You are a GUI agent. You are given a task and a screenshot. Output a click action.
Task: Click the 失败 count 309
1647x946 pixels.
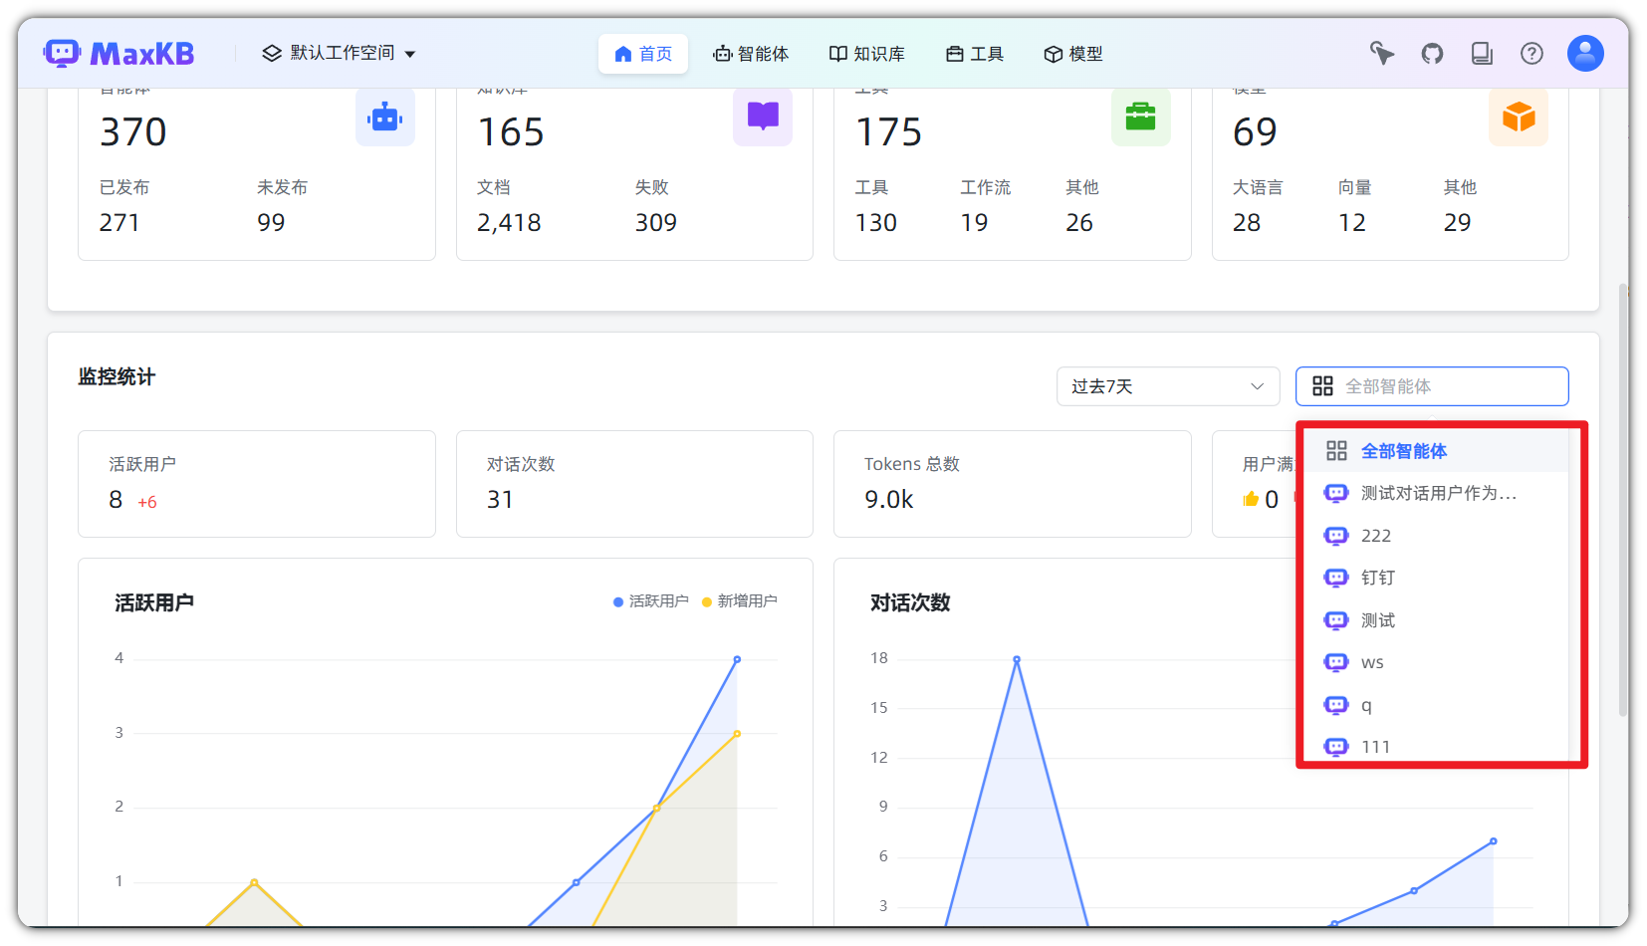point(656,222)
